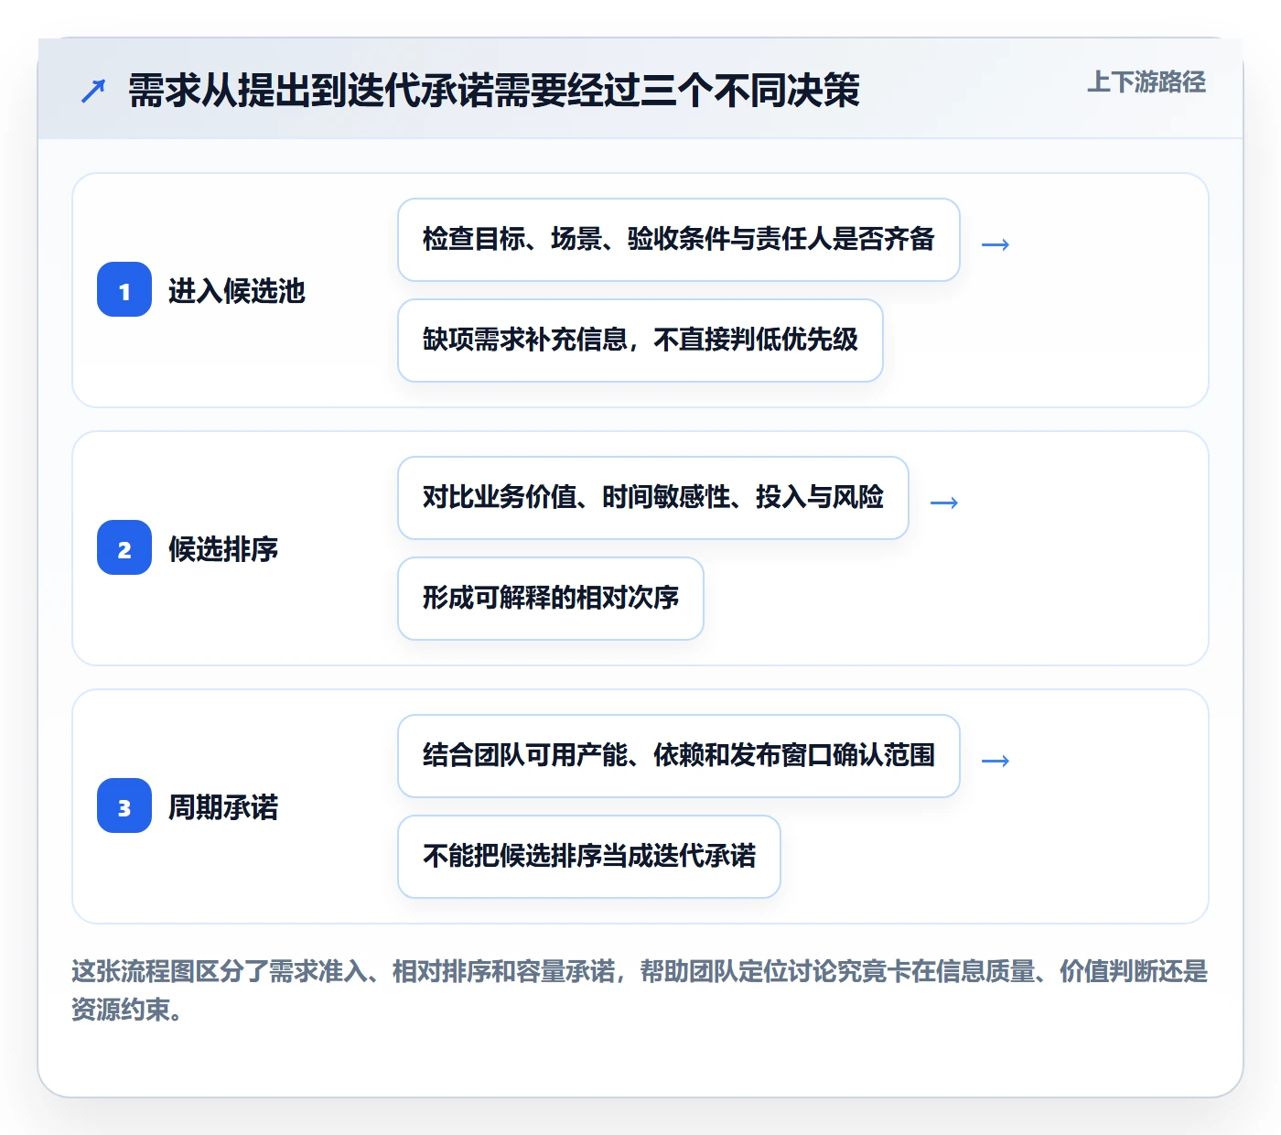Click the arrow after 检查目标、场景 box
The image size is (1281, 1135).
996,244
